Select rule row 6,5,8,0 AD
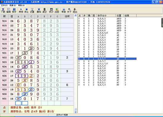This screenshot has width=163, height=117. (x=107, y=54)
